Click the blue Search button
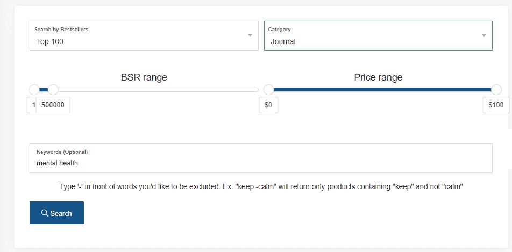512x252 pixels. tap(57, 213)
